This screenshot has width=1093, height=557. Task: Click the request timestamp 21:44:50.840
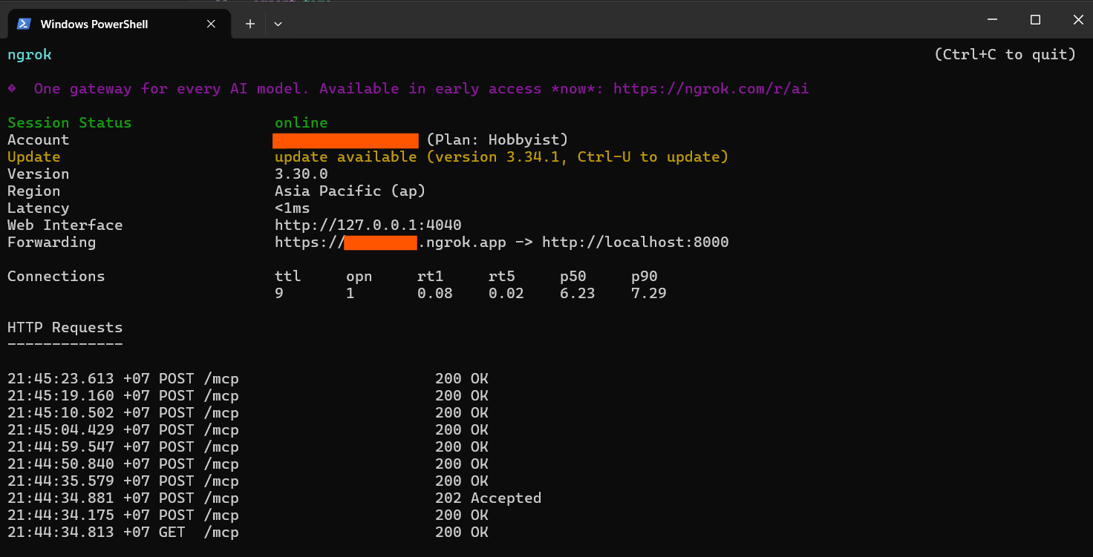61,464
